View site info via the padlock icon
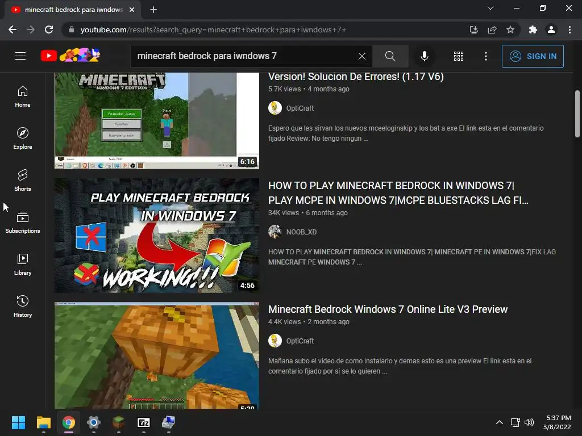The height and width of the screenshot is (436, 582). click(x=72, y=30)
